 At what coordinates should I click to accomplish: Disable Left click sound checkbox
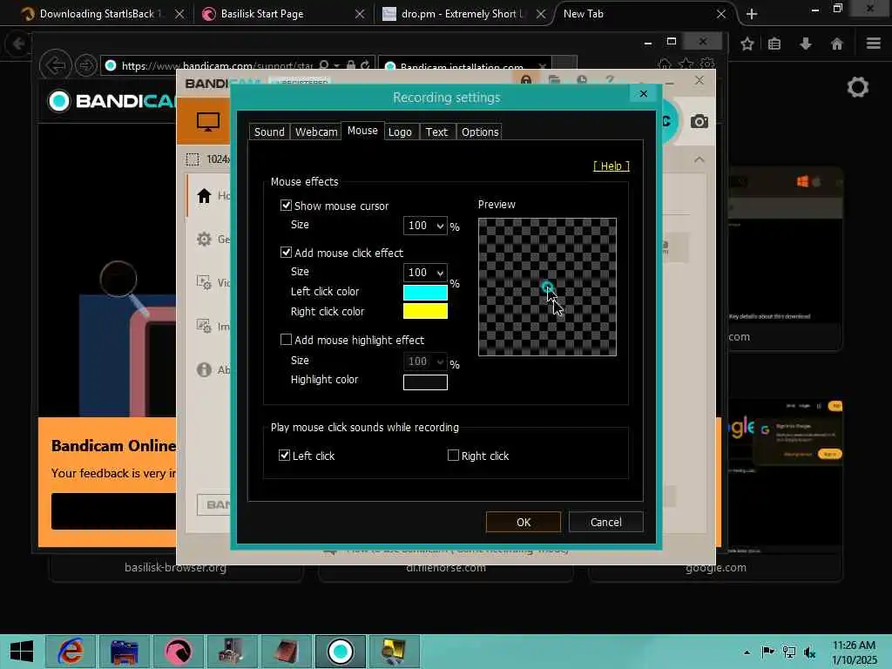click(285, 455)
